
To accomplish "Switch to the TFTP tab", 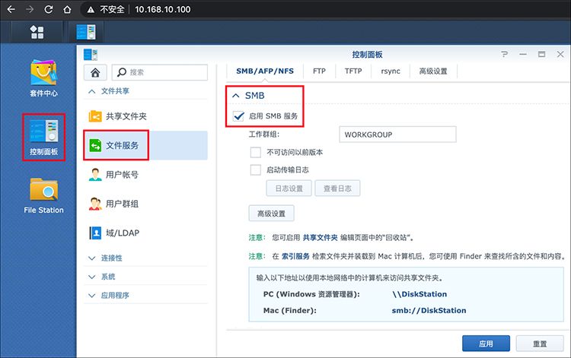I will click(x=353, y=71).
